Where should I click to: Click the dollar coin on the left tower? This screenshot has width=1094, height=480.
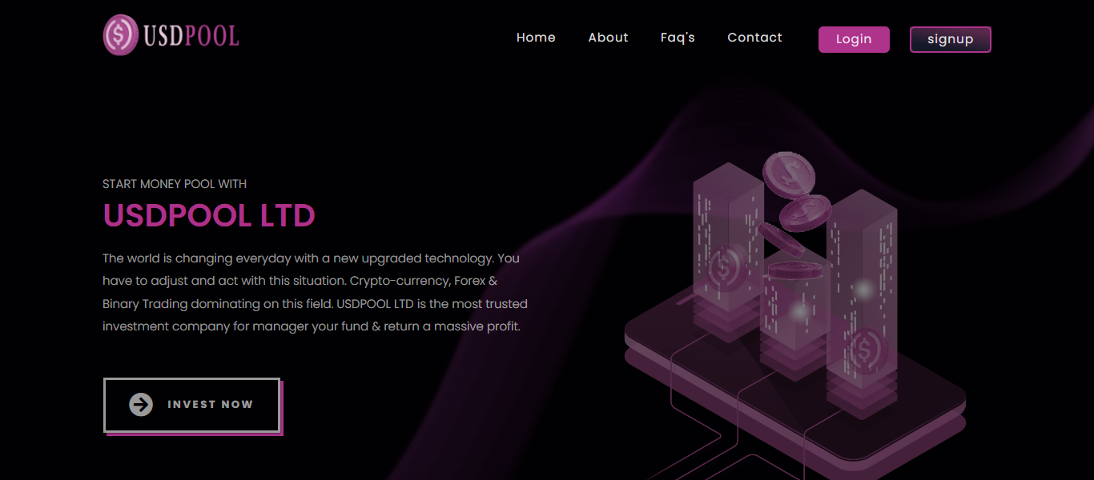725,268
